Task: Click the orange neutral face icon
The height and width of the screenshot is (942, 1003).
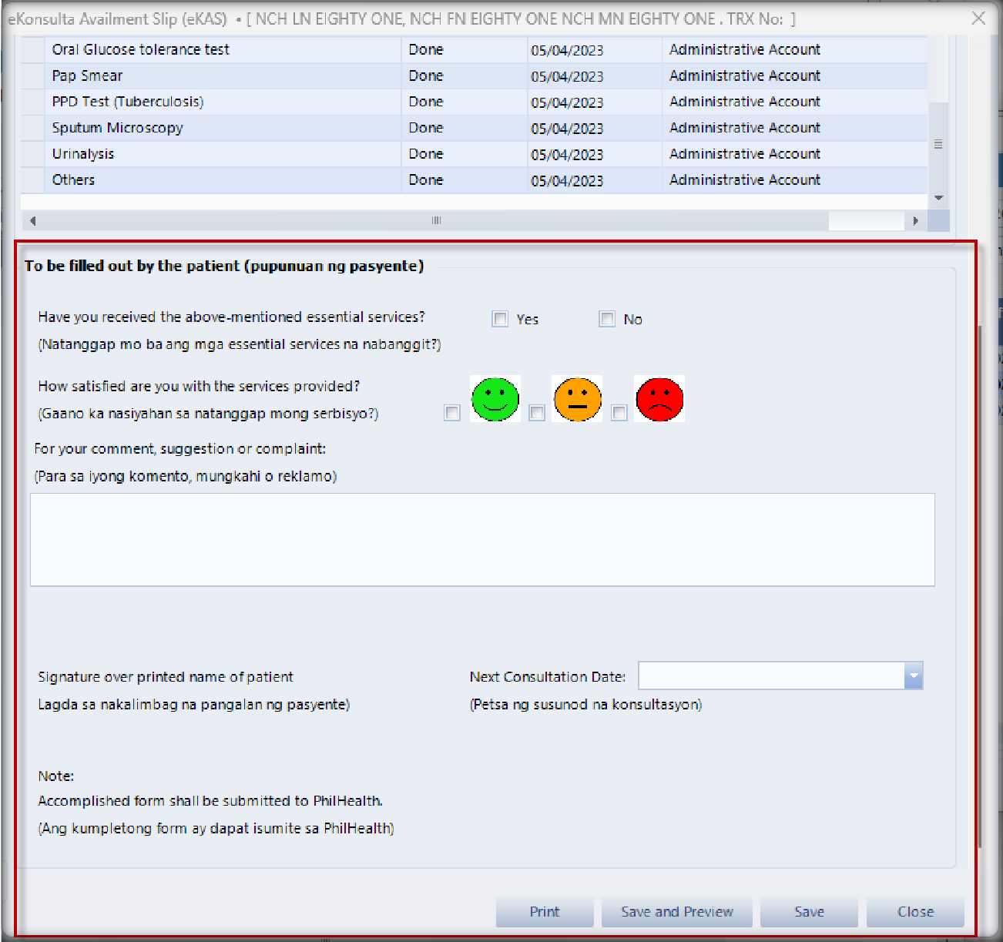Action: point(577,399)
